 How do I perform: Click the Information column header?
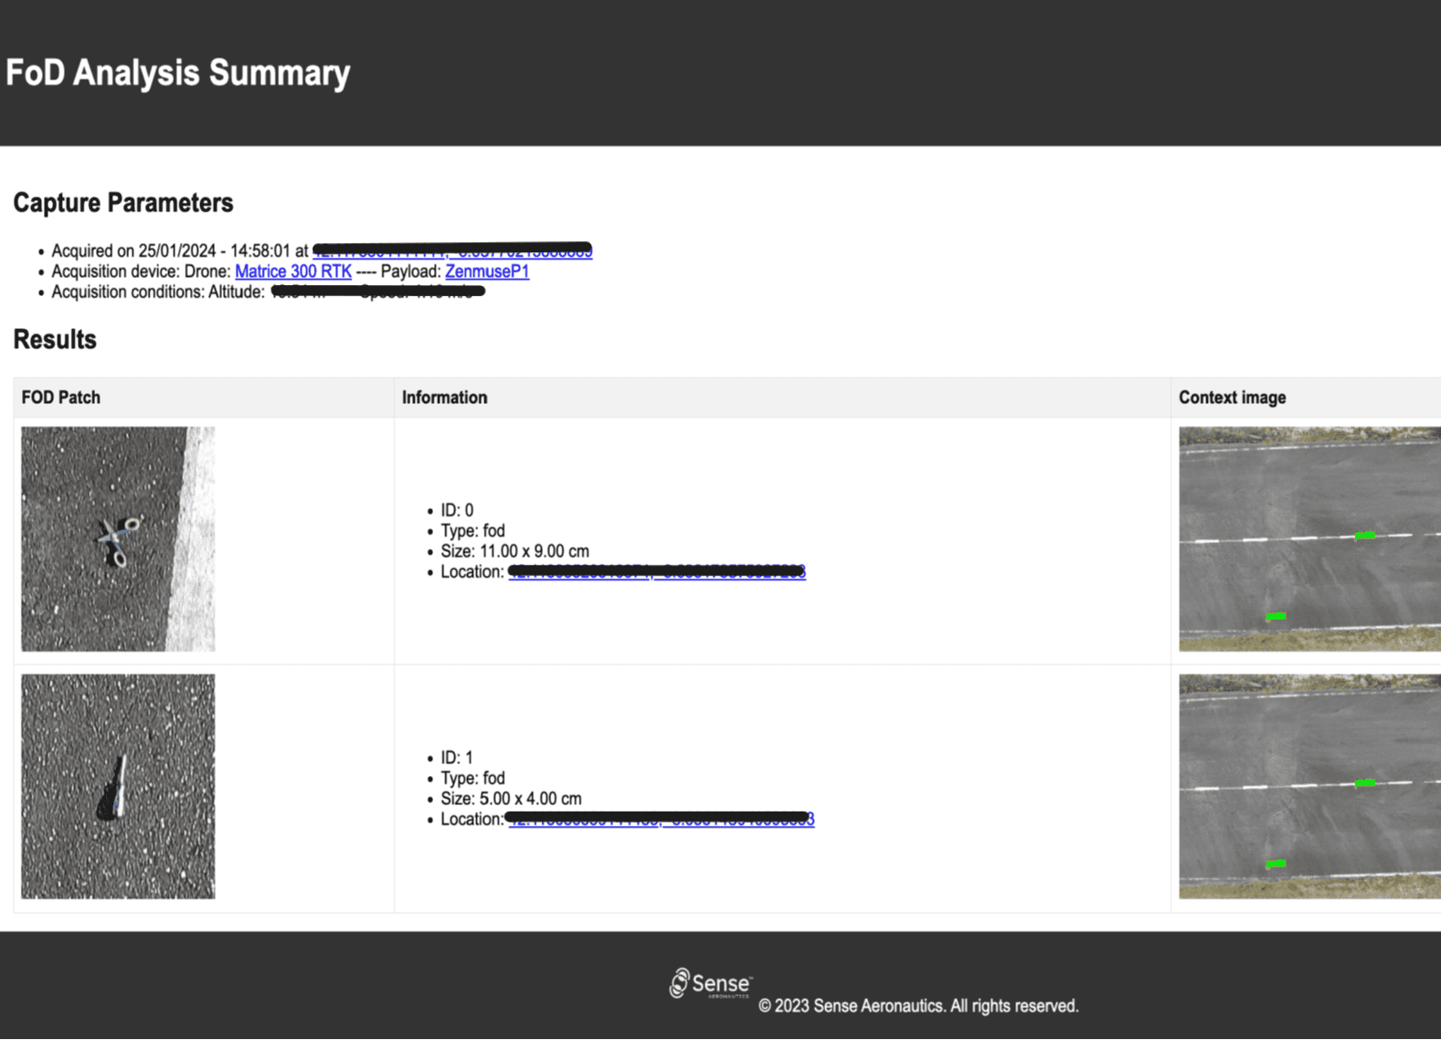tap(444, 398)
